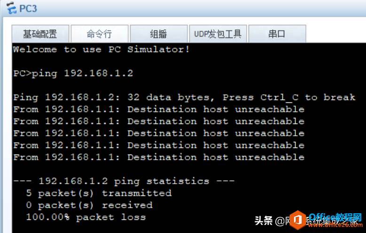366x233 pixels.
Task: Select the 组播 tab
Action: tap(159, 34)
